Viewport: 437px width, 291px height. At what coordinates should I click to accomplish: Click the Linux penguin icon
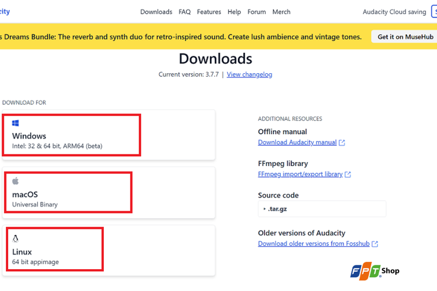click(x=15, y=239)
